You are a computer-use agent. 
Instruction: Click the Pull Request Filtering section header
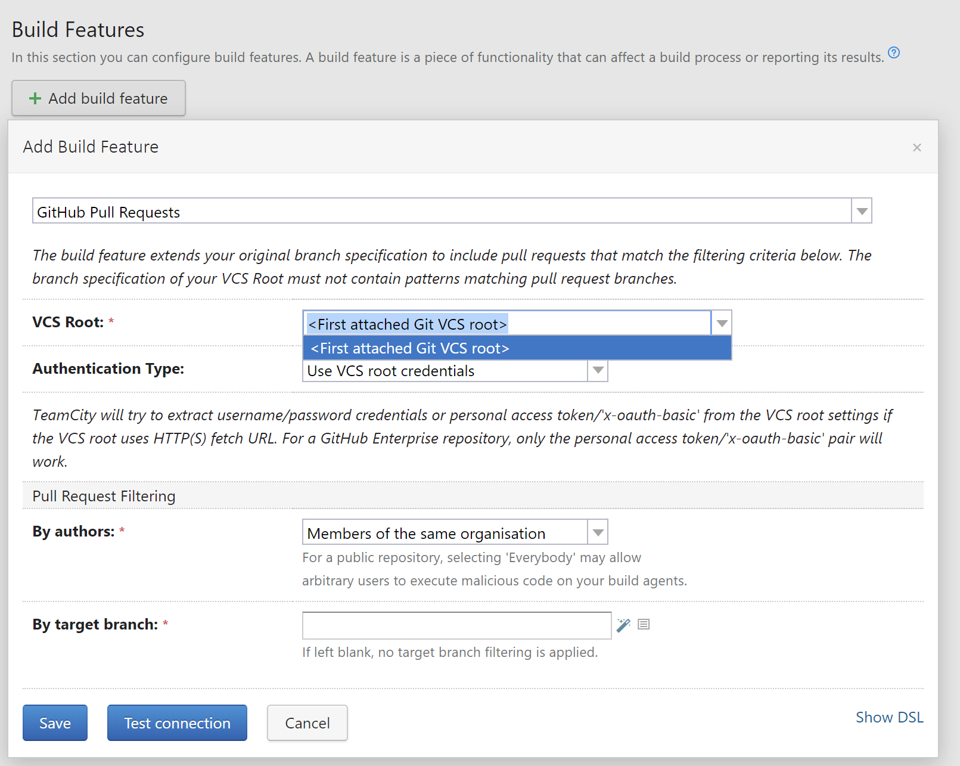[x=473, y=496]
